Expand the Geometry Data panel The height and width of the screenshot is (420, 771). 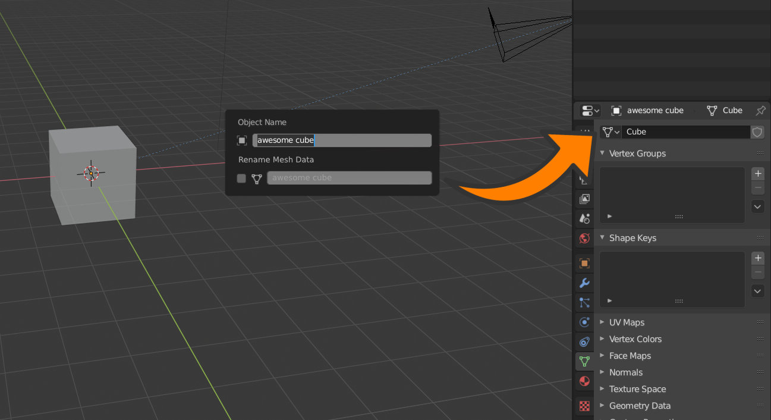click(x=602, y=406)
